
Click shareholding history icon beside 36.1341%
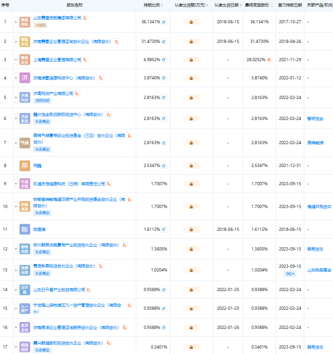pyautogui.click(x=164, y=22)
